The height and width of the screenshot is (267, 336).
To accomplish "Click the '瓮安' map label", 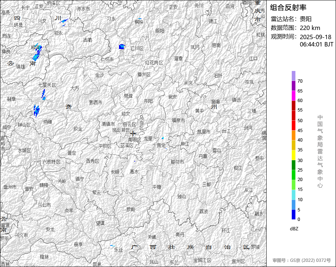I will [172, 97].
